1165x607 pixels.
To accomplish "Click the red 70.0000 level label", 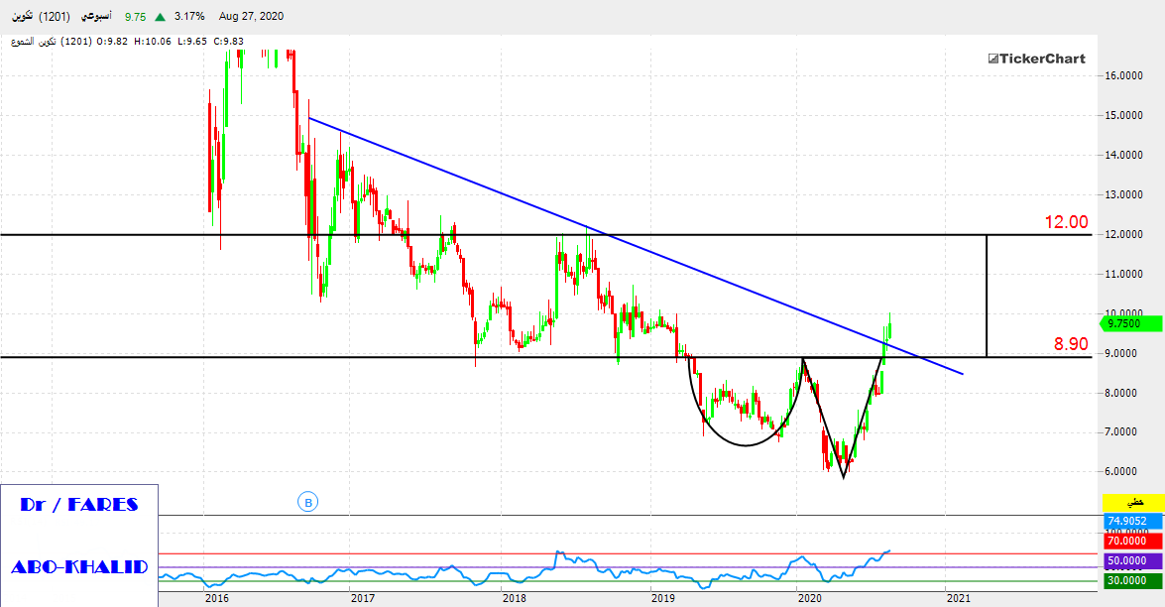I will click(x=1132, y=541).
